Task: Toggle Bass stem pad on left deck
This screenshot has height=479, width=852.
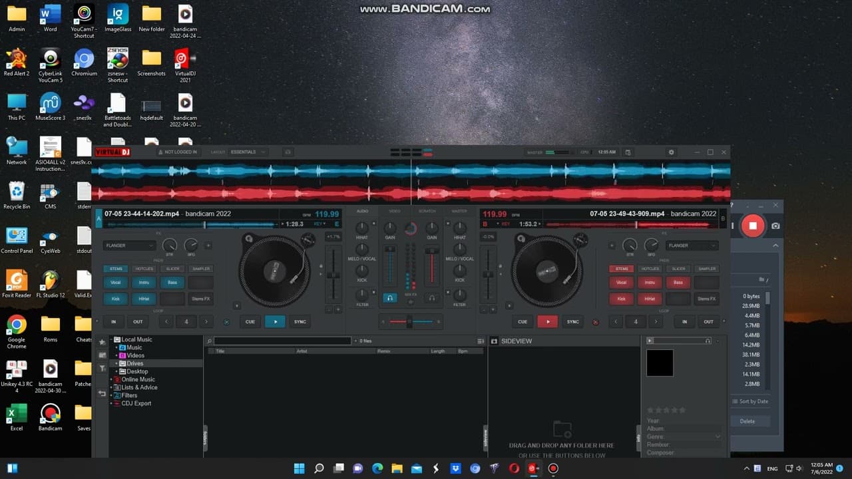Action: coord(172,283)
